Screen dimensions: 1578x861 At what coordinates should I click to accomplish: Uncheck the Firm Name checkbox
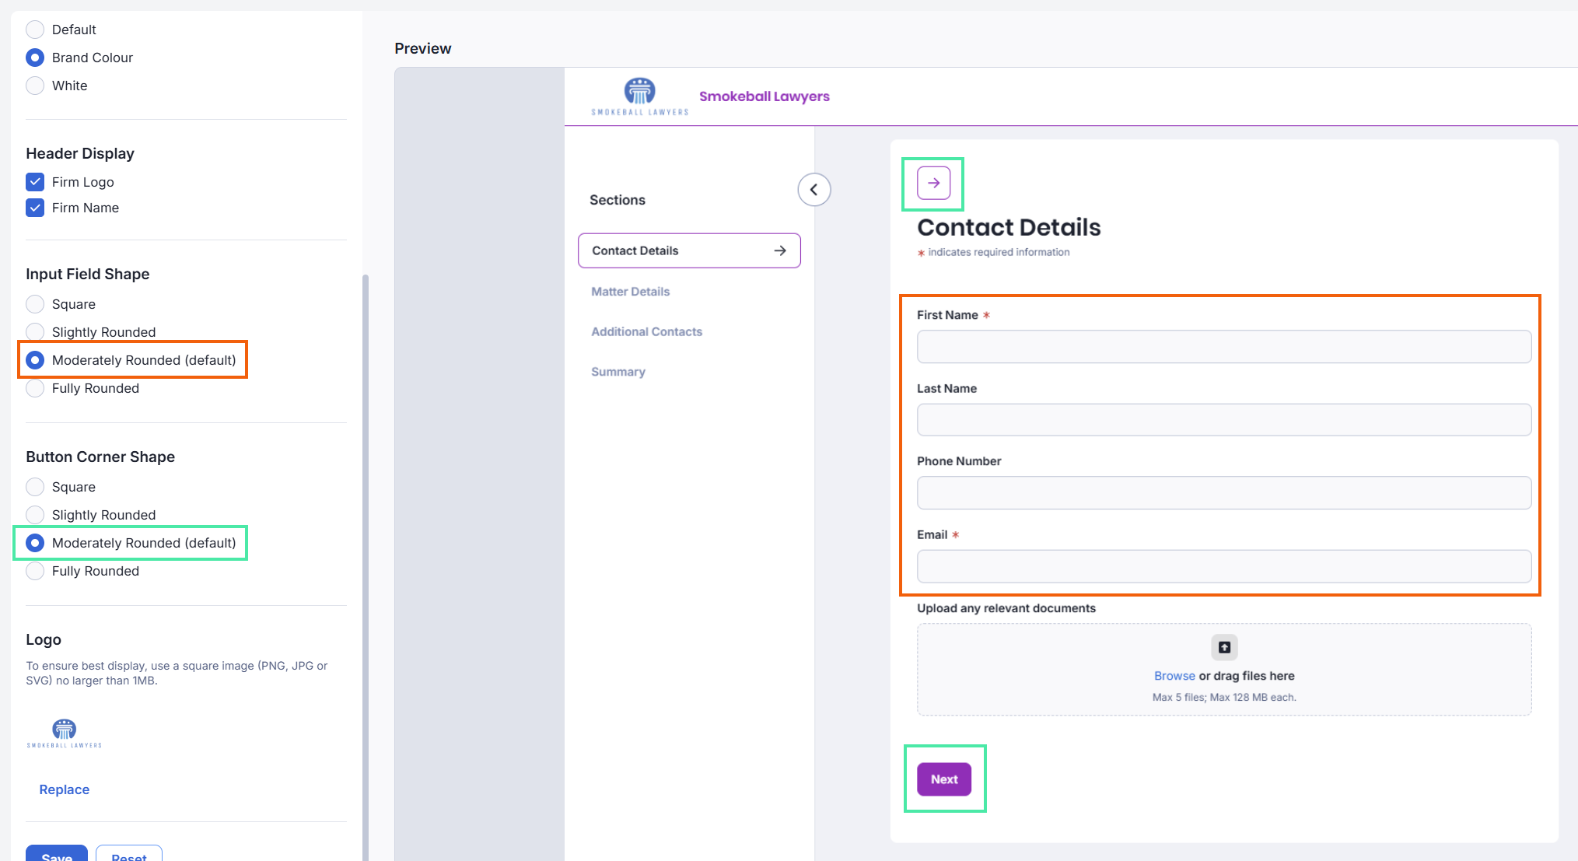pos(35,208)
